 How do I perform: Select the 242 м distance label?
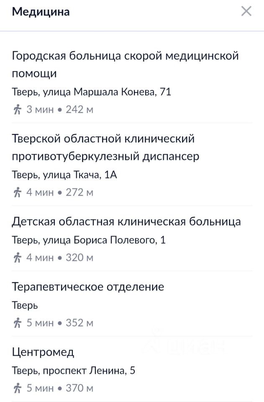[x=79, y=110]
